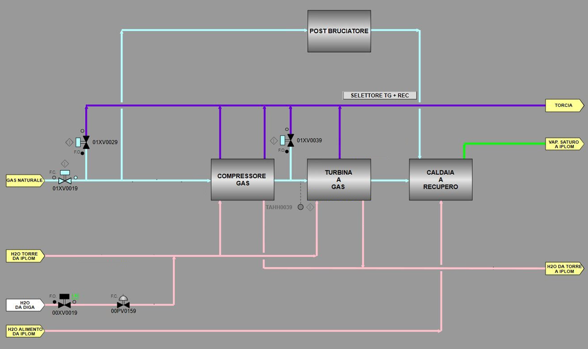Image resolution: width=588 pixels, height=349 pixels.
Task: Open the diamond symbol next to valve 01XV0039
Action: pos(273,140)
